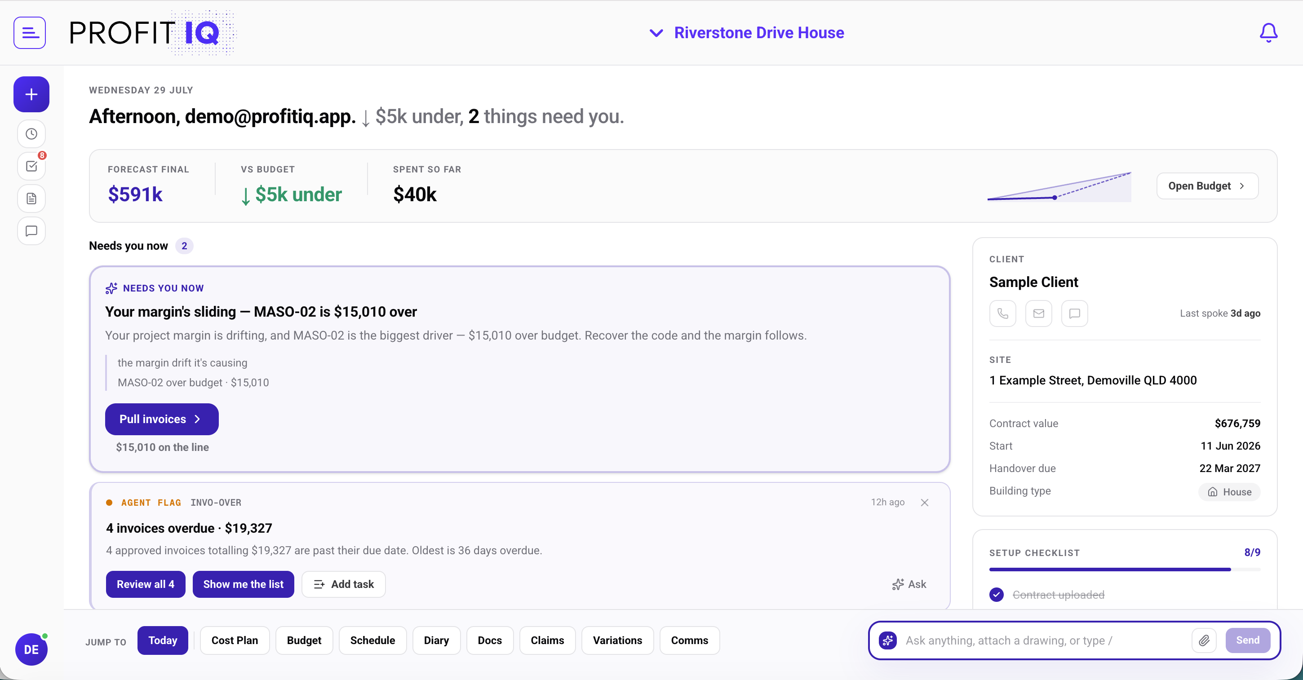Open the chat icon in left sidebar

pos(31,231)
